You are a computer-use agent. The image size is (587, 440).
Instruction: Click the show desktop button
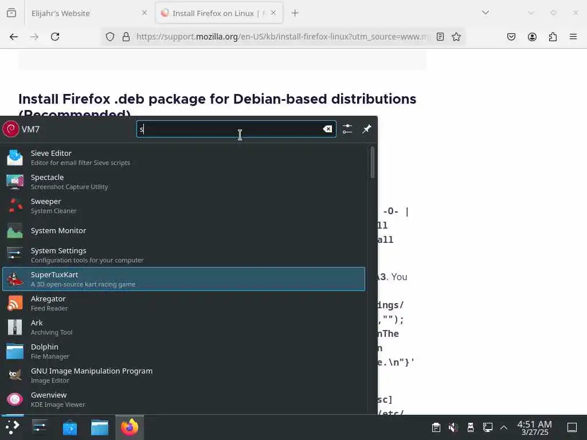coord(572,427)
